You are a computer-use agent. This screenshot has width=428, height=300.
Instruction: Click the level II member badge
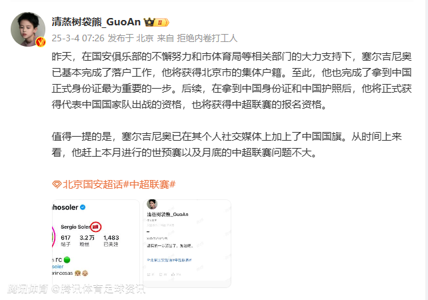[x=161, y=22]
